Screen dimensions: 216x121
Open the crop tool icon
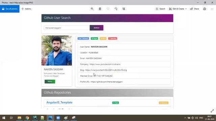tap(124, 9)
